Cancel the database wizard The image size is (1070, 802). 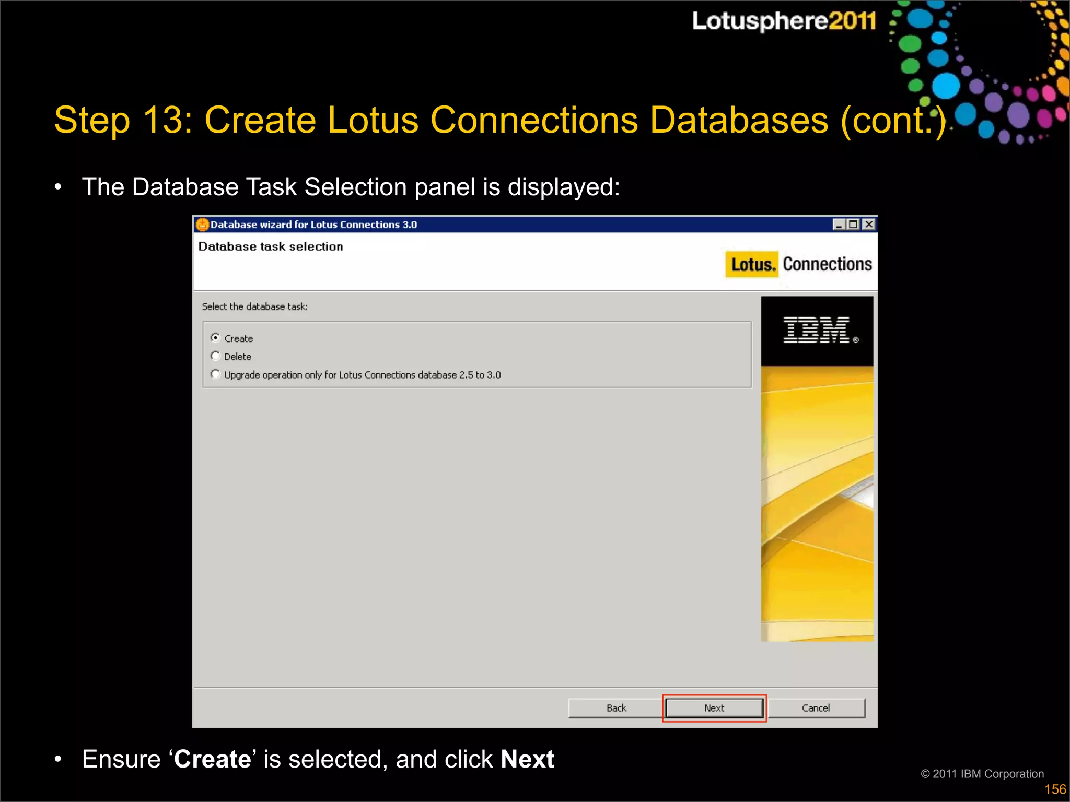(x=816, y=708)
